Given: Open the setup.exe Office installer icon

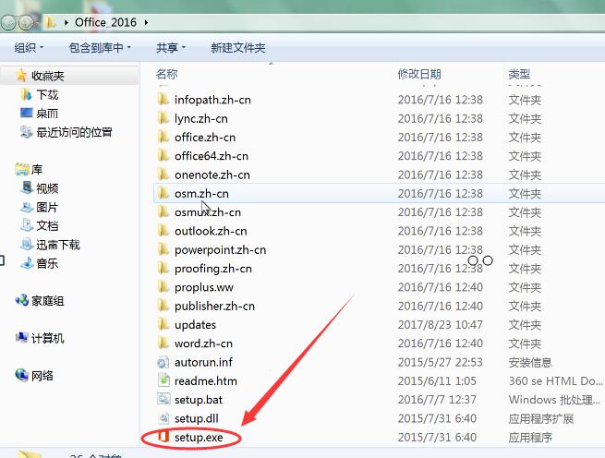Looking at the screenshot, I should (x=163, y=437).
